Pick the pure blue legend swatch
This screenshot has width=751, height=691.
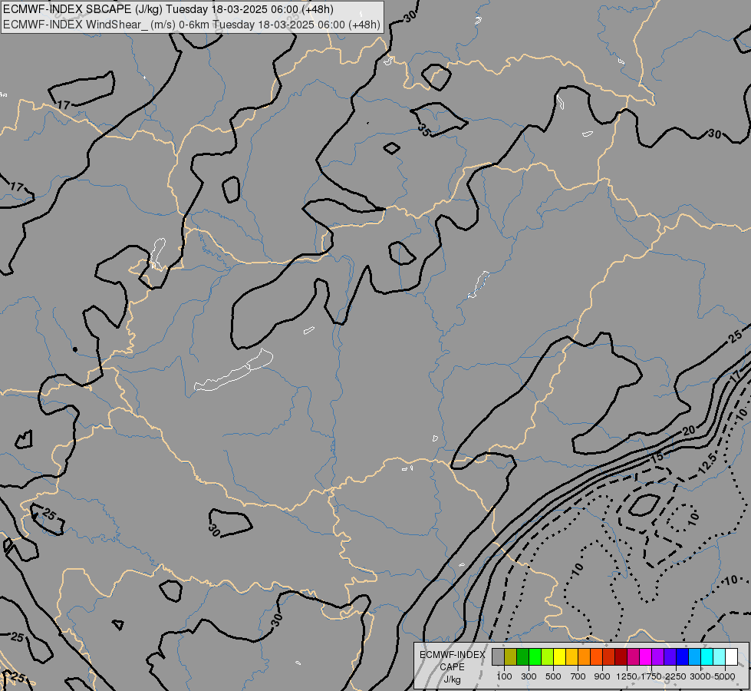coord(683,656)
